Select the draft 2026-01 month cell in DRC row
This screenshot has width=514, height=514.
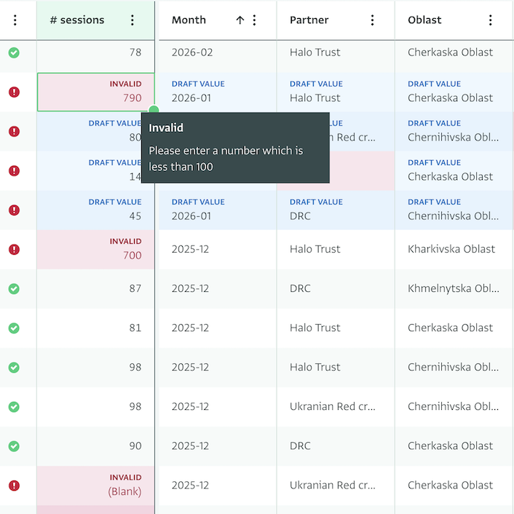[218, 210]
